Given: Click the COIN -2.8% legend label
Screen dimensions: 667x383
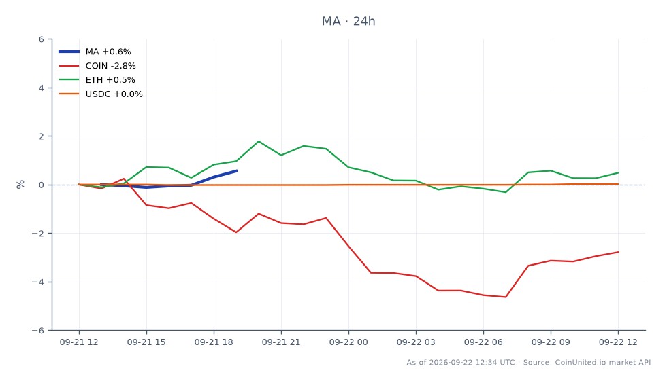Looking at the screenshot, I should [110, 66].
